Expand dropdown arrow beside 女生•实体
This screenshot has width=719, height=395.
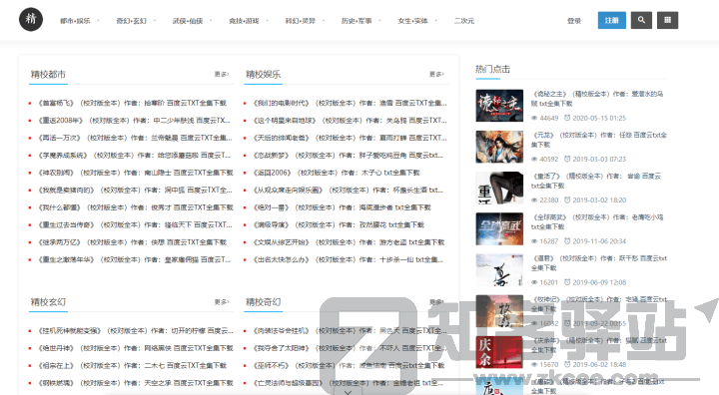435,21
